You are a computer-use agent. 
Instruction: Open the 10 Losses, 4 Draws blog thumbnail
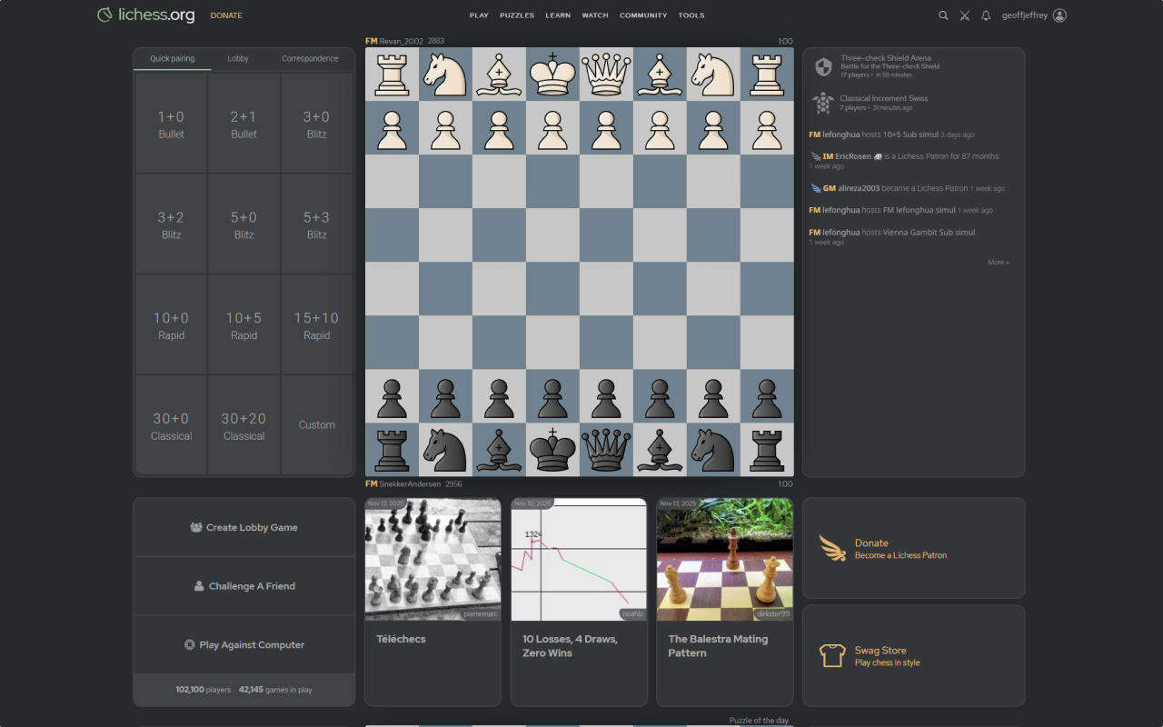tap(579, 559)
